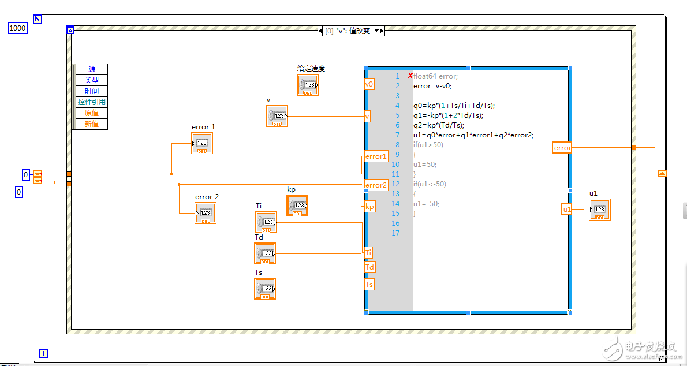The height and width of the screenshot is (366, 687).
Task: Select the upper left shift register
Action: [38, 174]
